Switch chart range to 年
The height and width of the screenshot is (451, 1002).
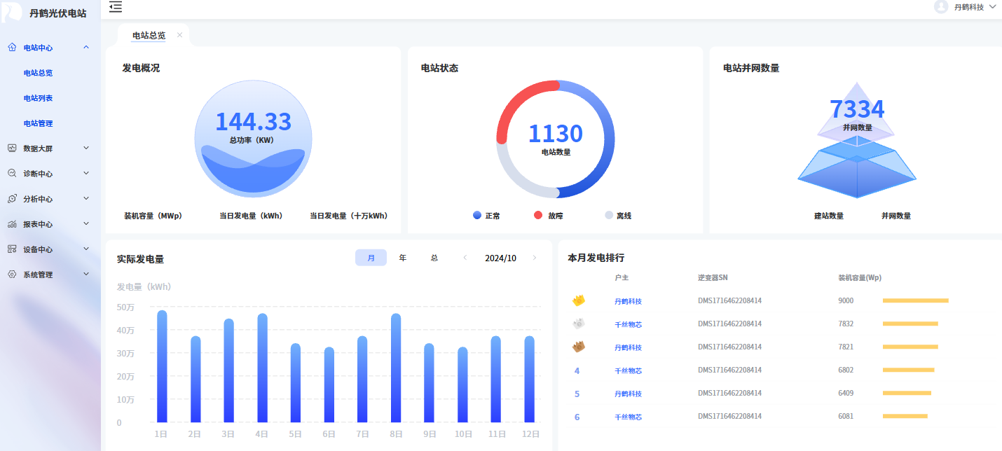coord(402,258)
